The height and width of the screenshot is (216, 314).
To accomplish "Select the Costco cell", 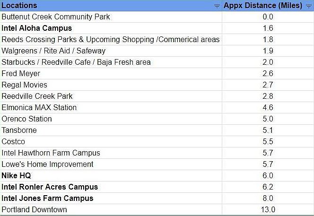I will click(13, 141).
